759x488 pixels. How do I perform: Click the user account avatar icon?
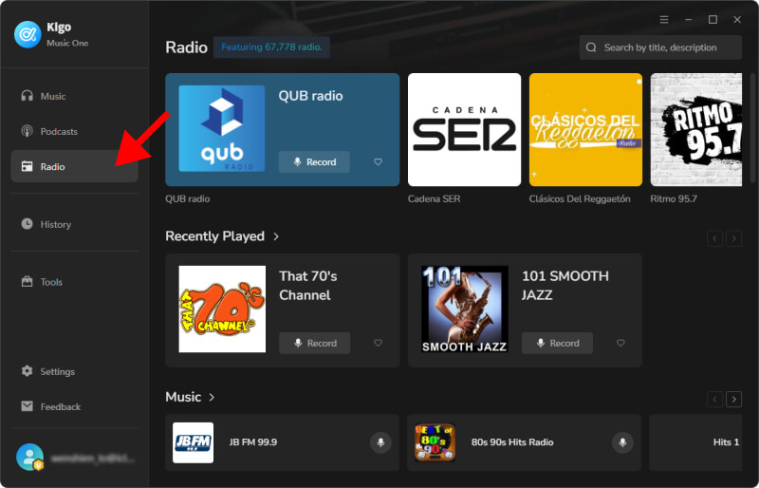[x=30, y=457]
